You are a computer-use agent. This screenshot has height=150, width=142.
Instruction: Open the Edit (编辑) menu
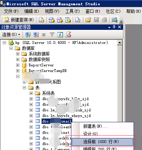(32, 11)
